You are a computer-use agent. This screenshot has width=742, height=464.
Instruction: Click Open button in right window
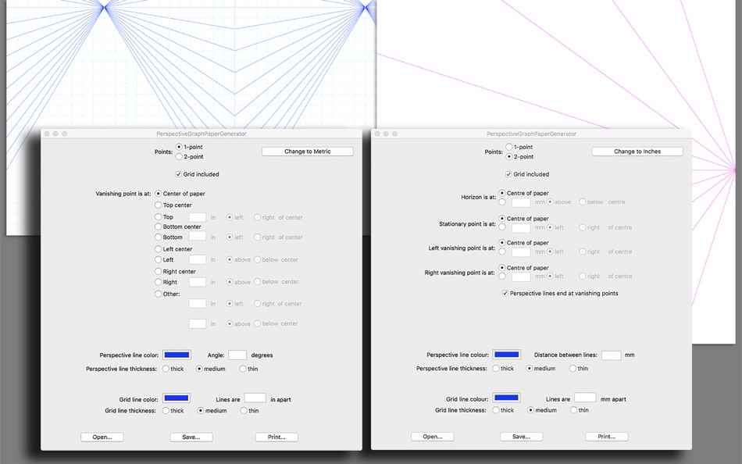pyautogui.click(x=433, y=437)
